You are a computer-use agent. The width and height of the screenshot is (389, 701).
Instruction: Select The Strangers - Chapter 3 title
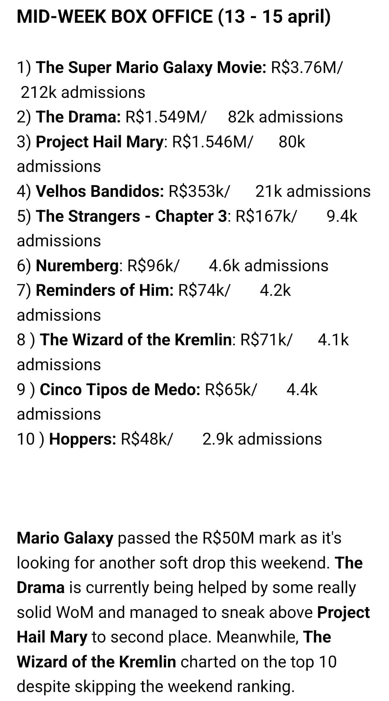[132, 216]
